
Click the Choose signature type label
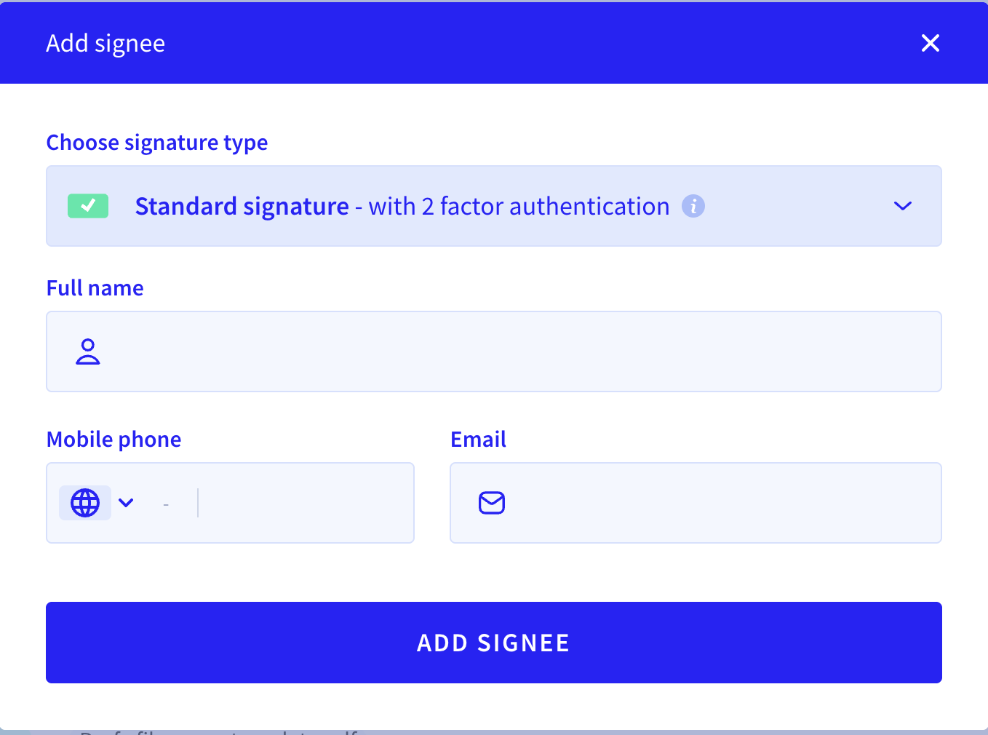157,143
